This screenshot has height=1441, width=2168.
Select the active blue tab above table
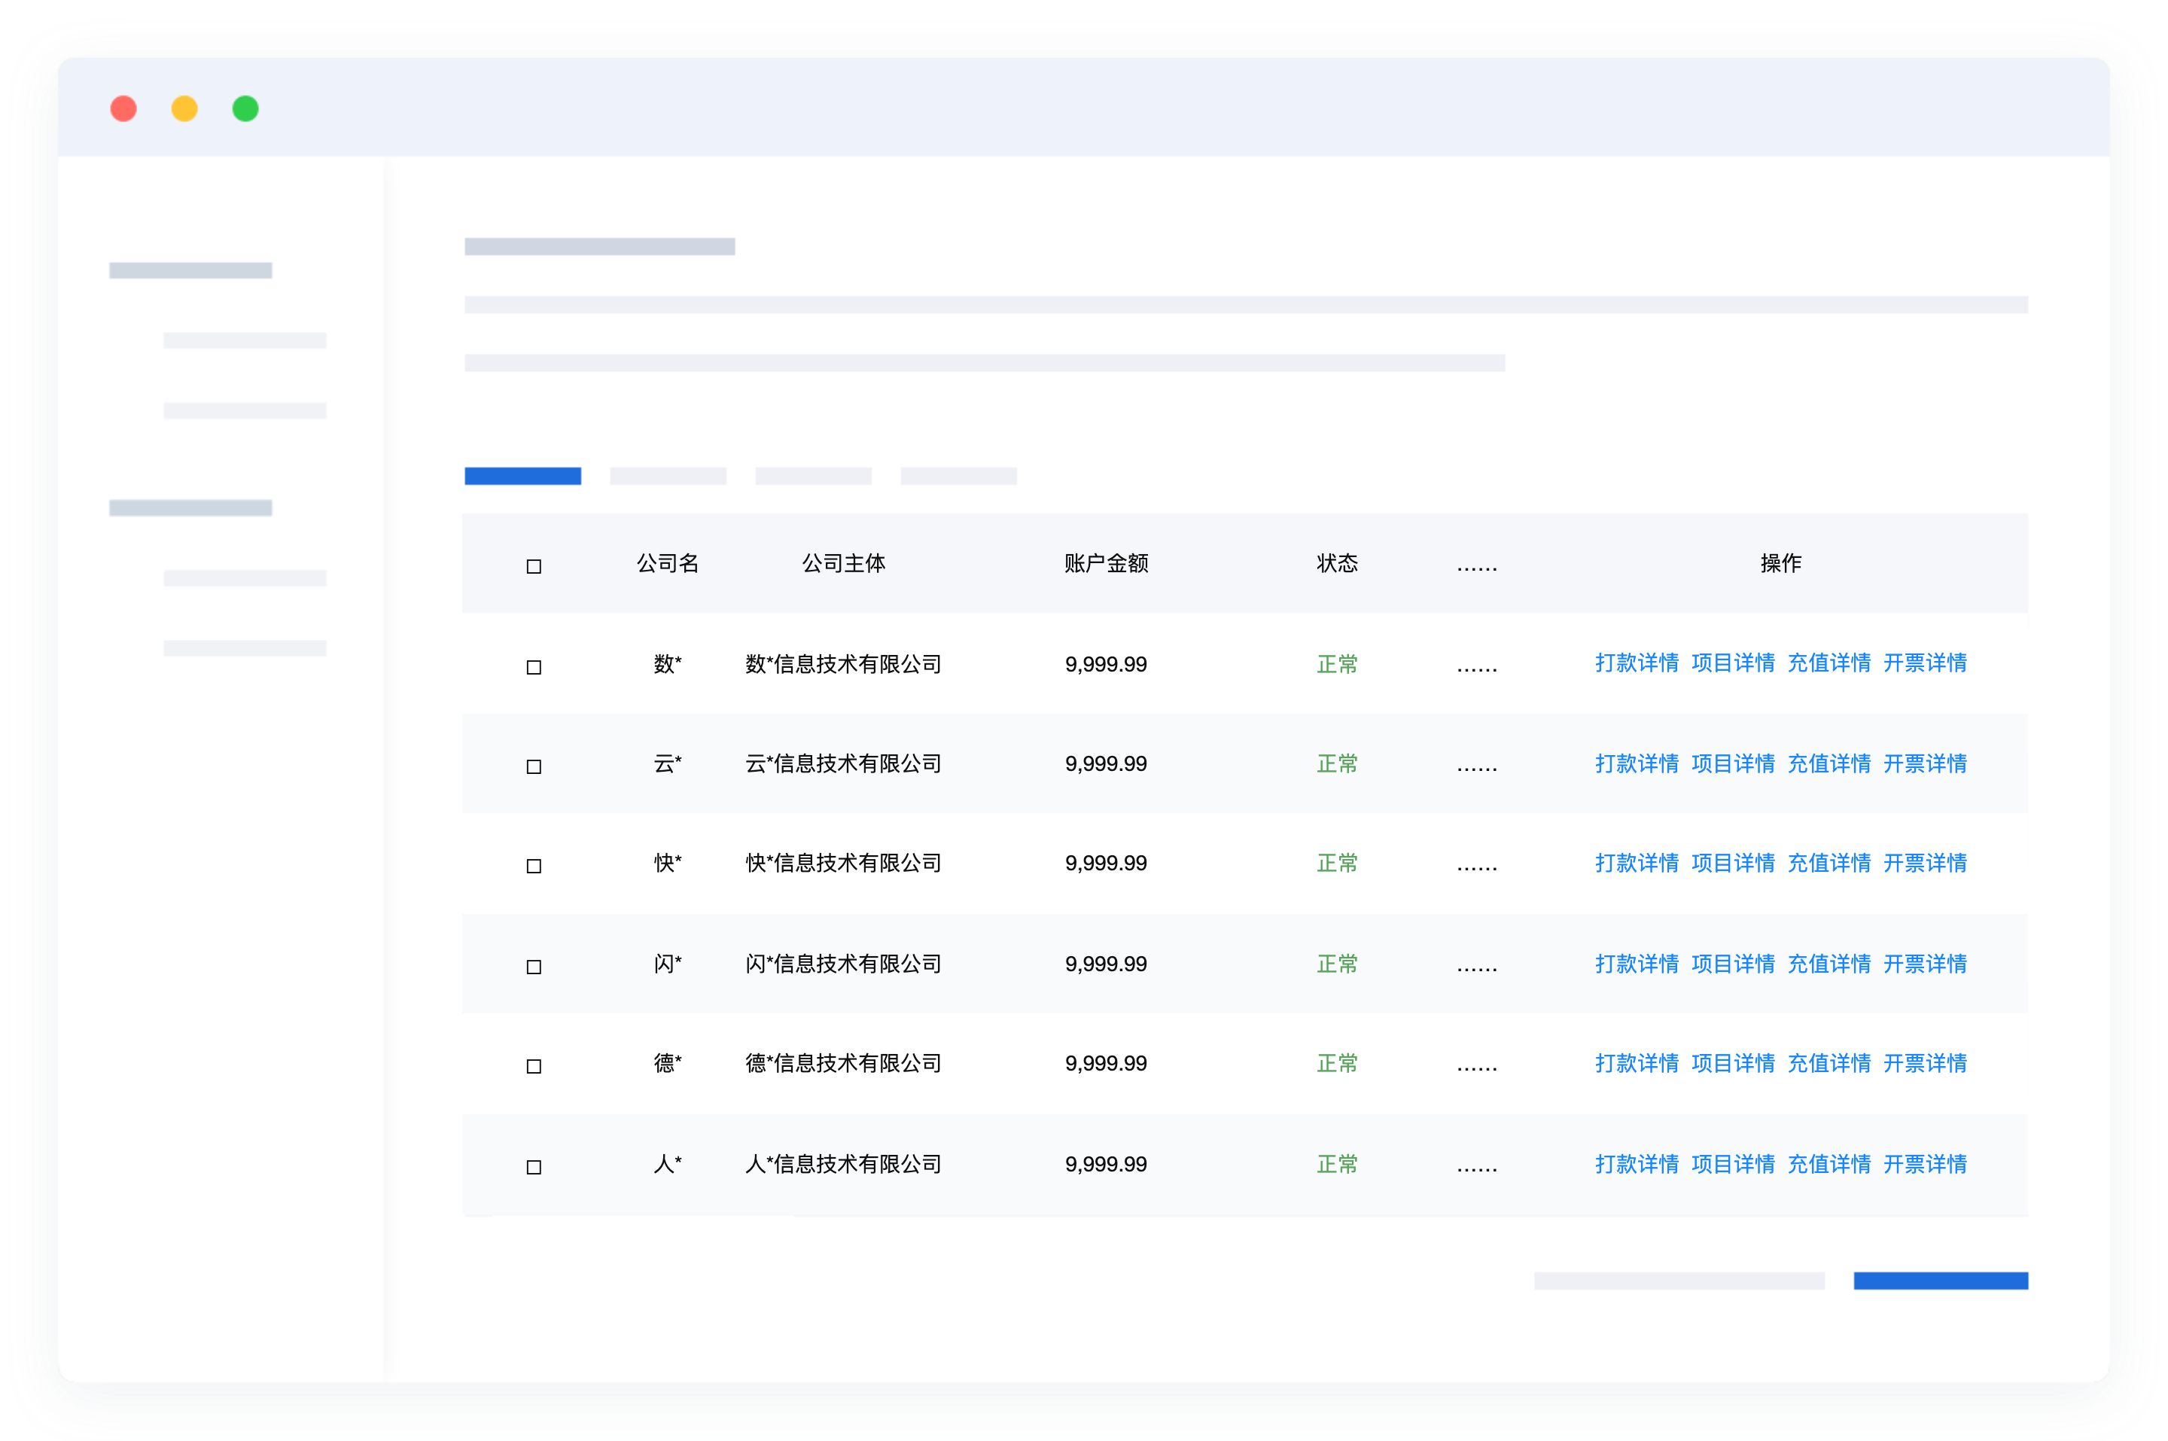point(522,476)
